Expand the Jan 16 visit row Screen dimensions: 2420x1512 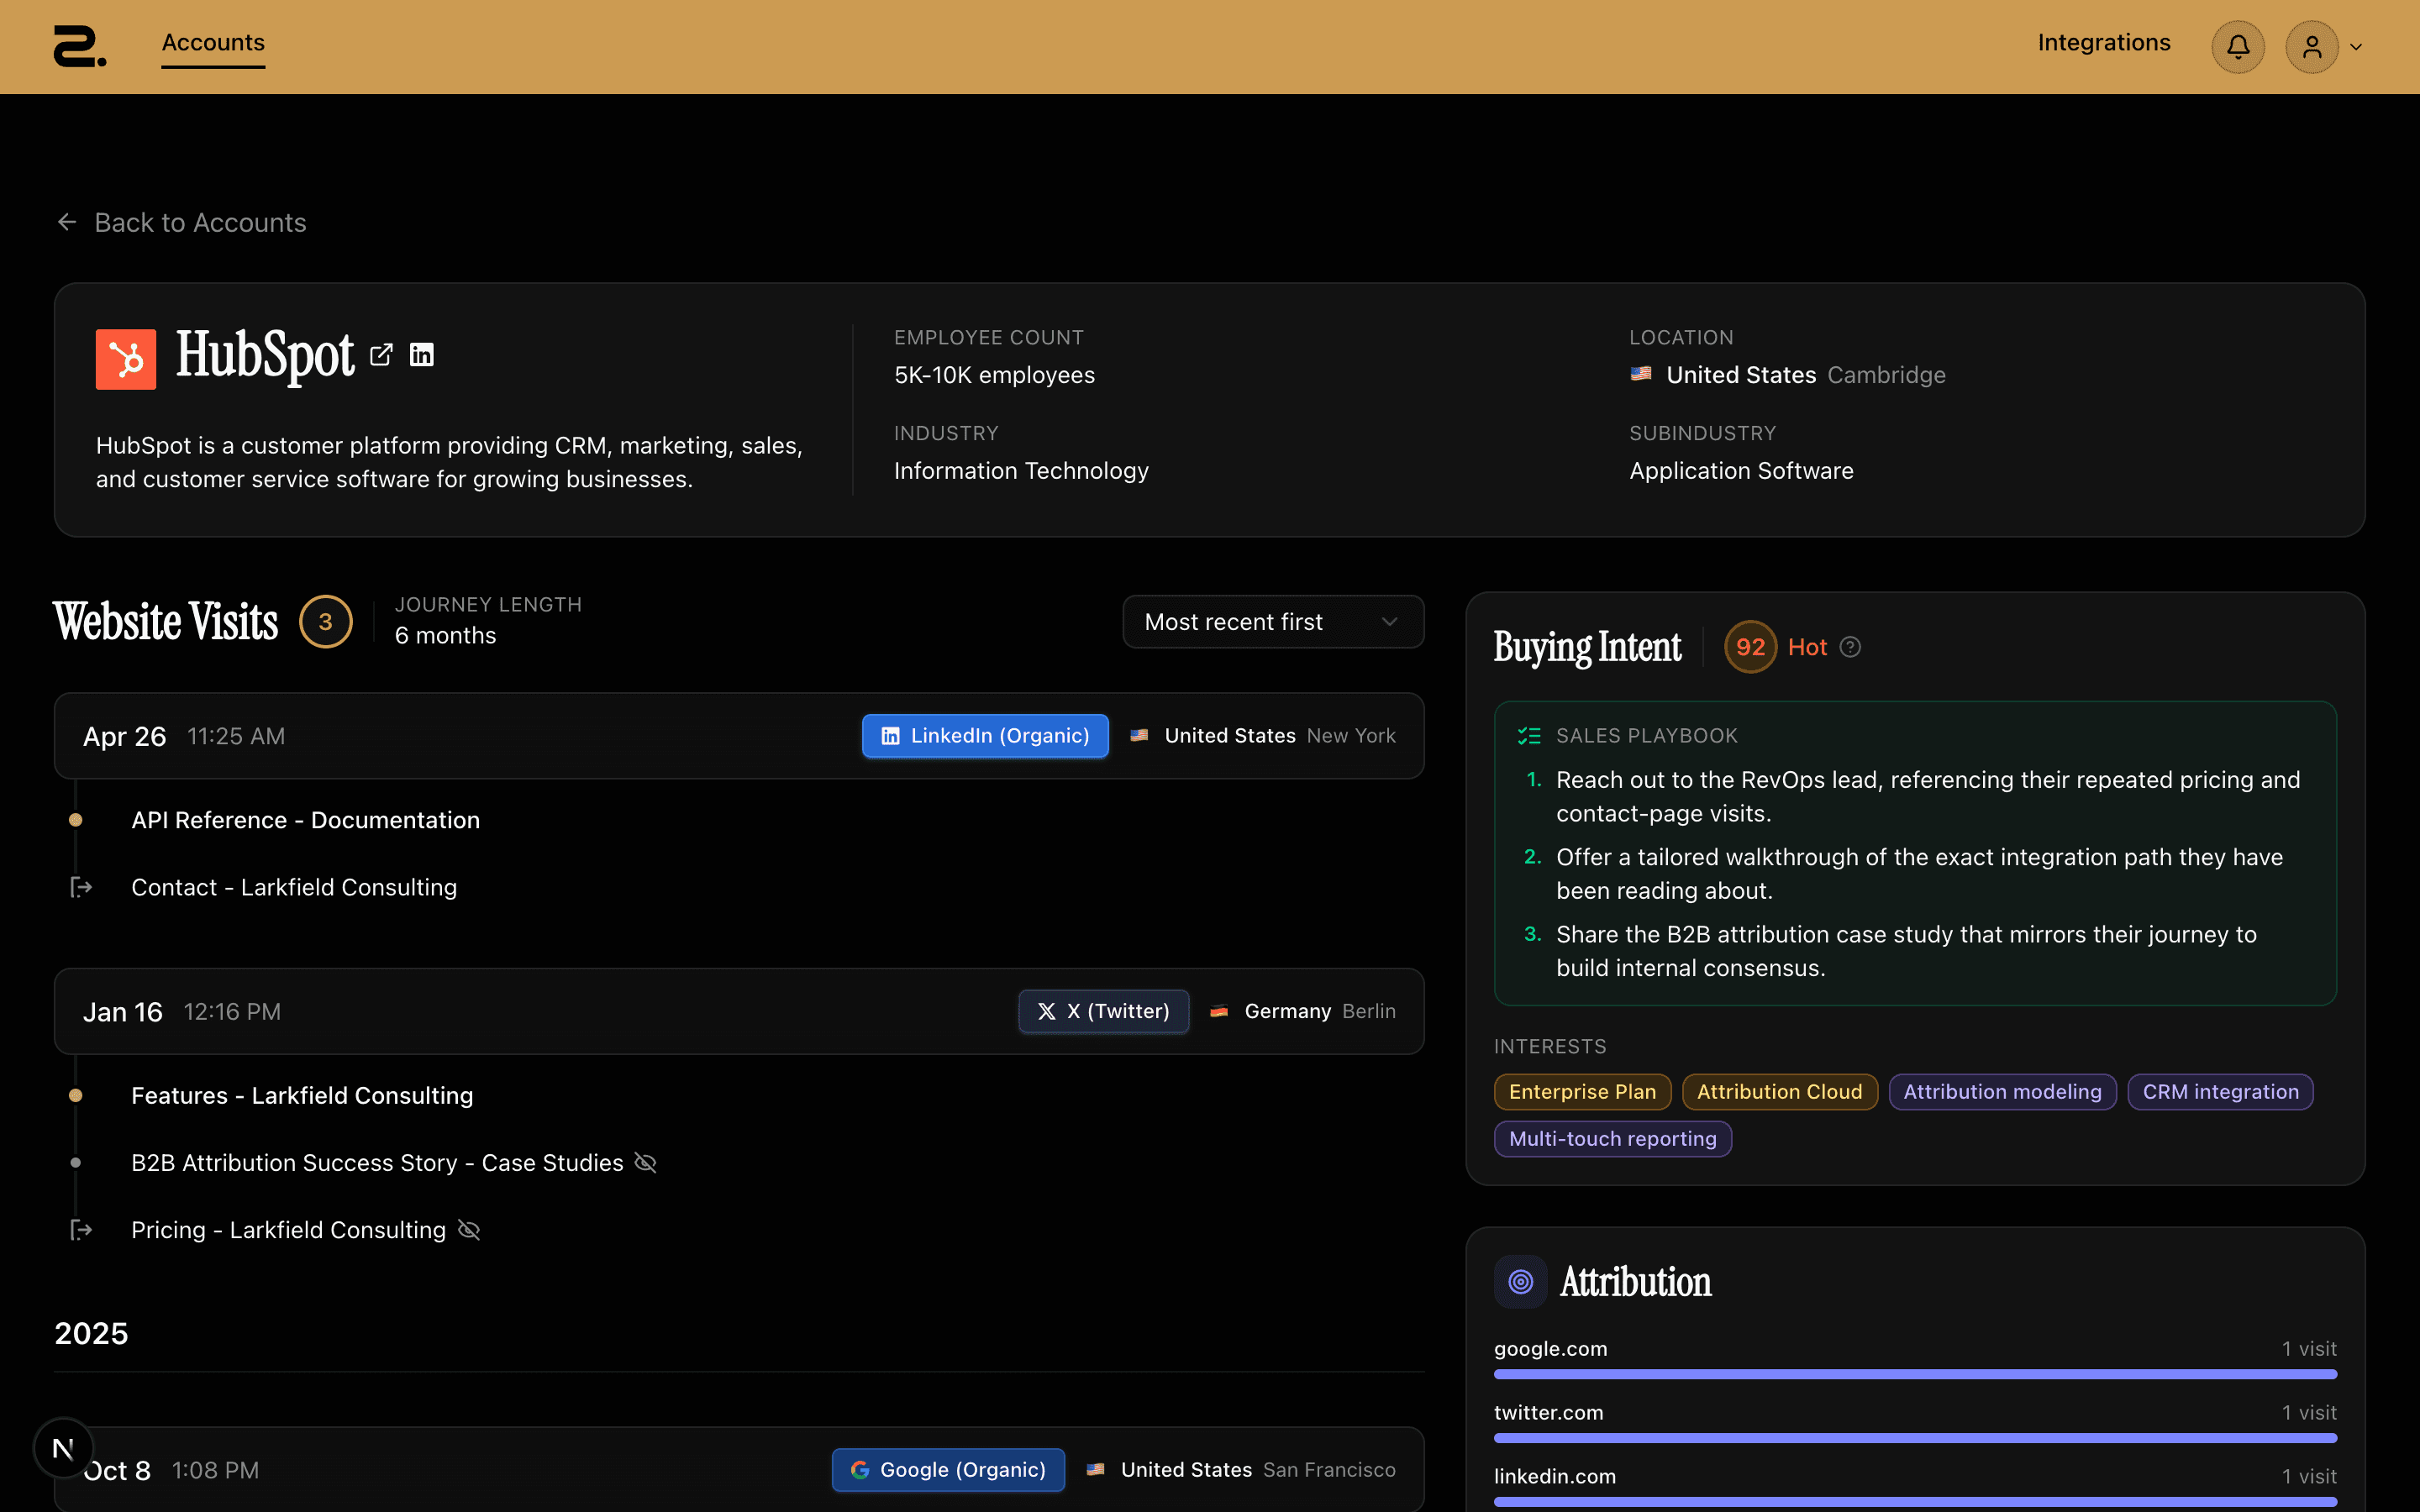point(739,1011)
